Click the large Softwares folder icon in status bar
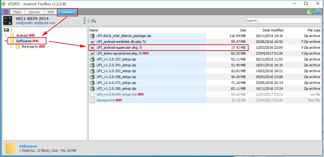This screenshot has width=324, height=157. 11,148
